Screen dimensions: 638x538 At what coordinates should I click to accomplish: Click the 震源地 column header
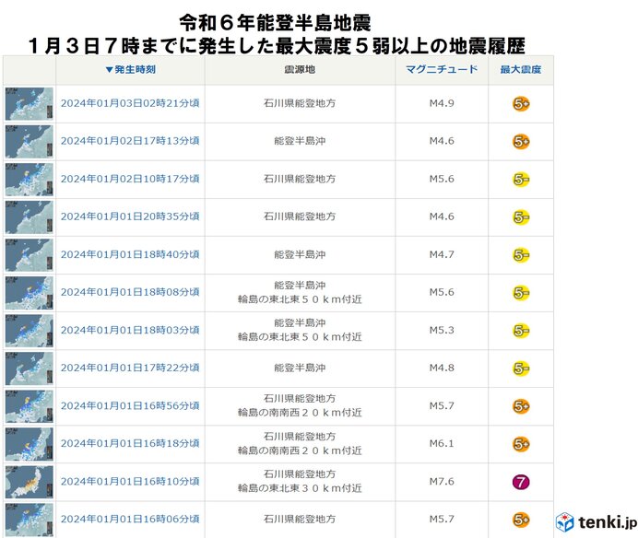tap(300, 69)
